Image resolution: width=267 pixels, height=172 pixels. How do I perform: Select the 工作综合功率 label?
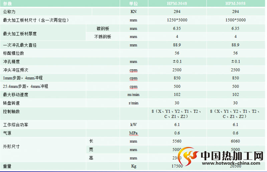coord(15,125)
